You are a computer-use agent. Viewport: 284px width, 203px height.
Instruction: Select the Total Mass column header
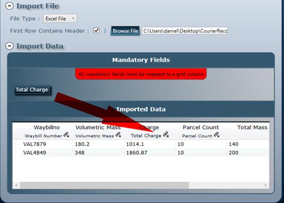click(x=252, y=127)
